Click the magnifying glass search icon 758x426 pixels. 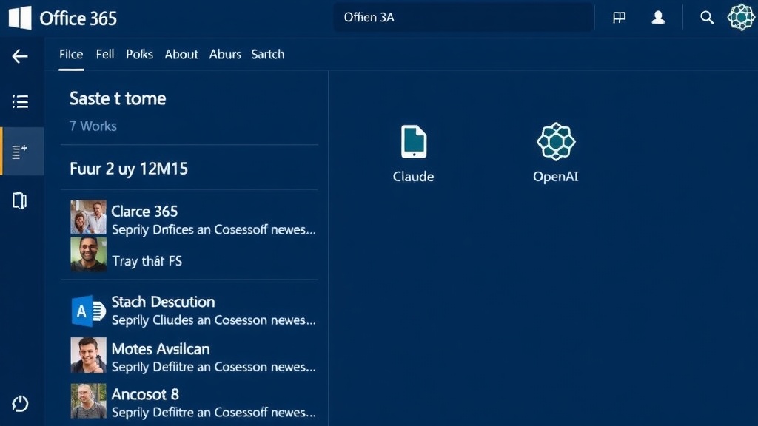pyautogui.click(x=707, y=18)
